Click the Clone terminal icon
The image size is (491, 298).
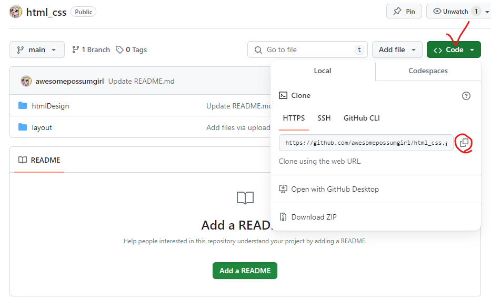pos(283,95)
